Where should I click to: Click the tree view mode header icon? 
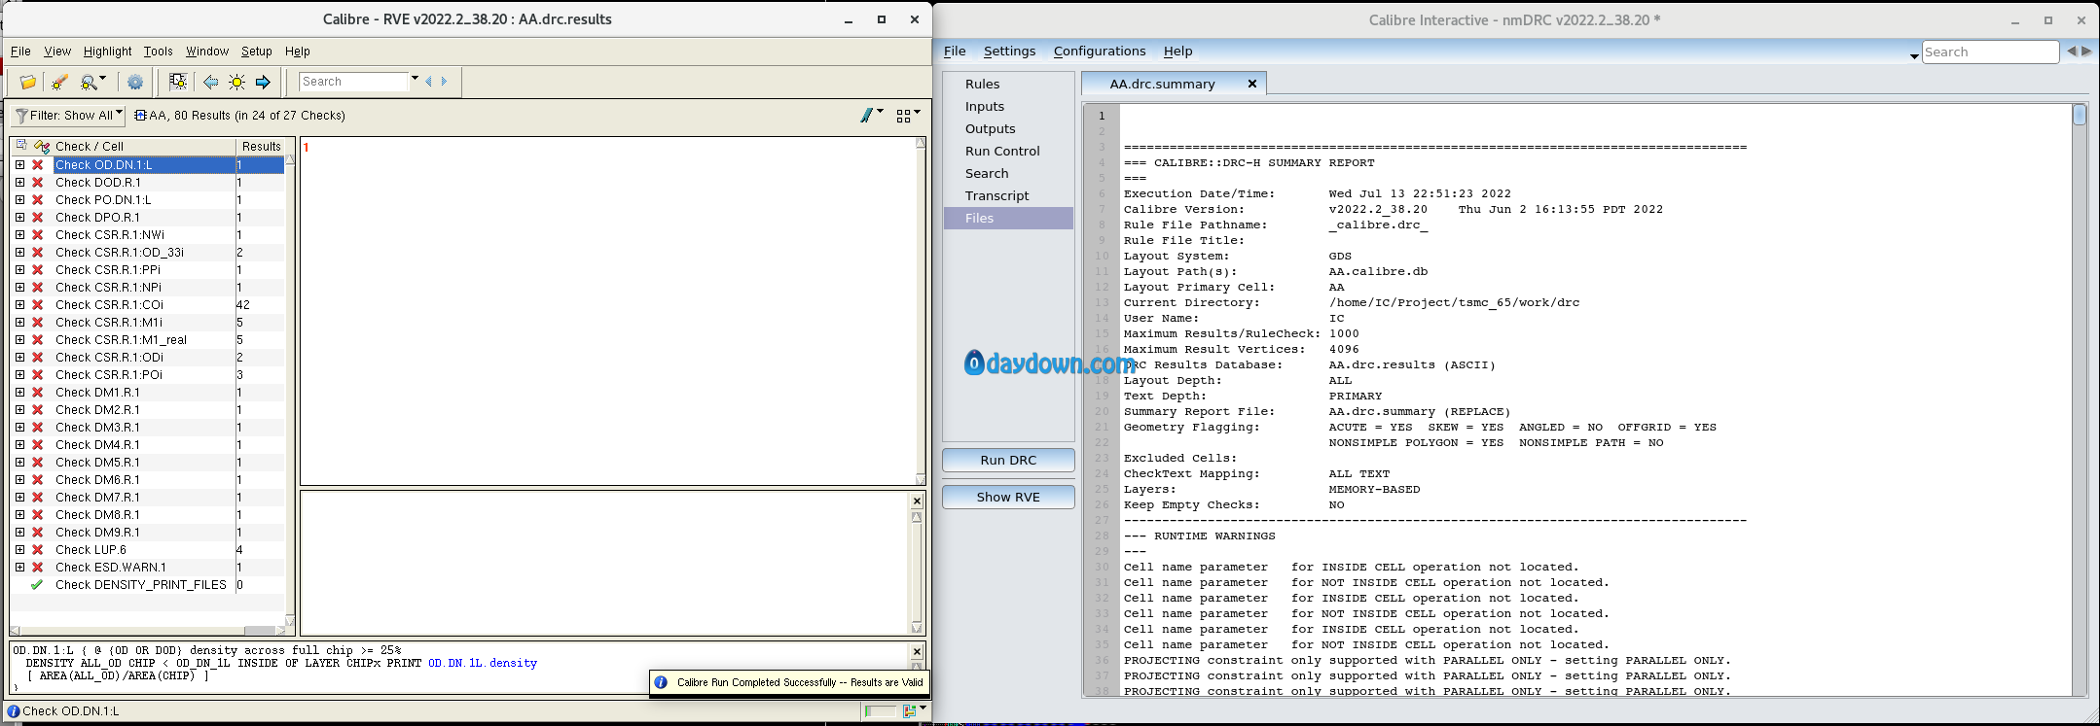point(21,146)
